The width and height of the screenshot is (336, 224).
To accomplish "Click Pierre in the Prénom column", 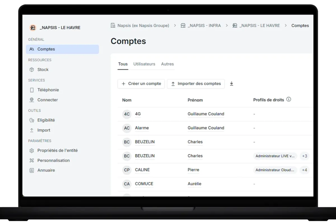I will coord(193,170).
